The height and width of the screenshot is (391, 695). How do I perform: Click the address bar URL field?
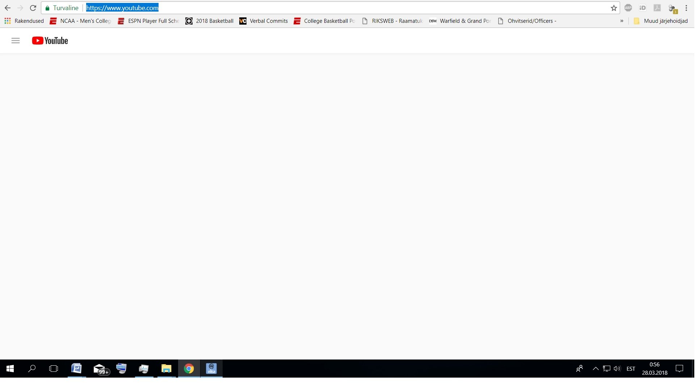tap(326, 8)
